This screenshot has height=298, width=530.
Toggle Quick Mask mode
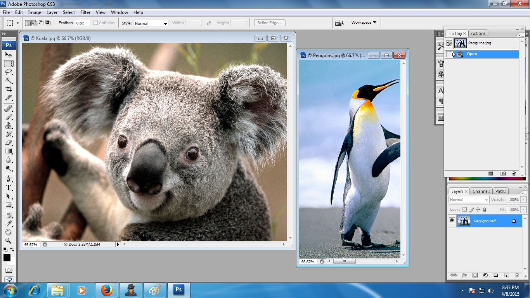(9, 270)
